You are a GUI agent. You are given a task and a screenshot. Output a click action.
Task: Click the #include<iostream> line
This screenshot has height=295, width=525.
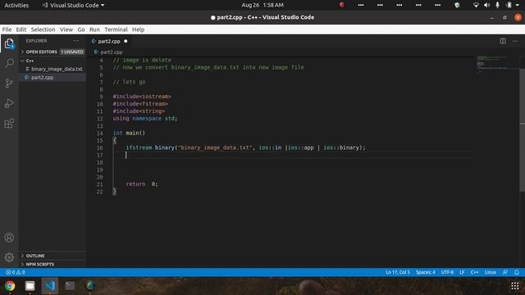click(142, 97)
